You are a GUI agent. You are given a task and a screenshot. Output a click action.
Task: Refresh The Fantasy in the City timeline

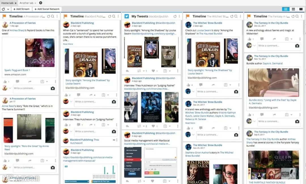tap(293, 16)
